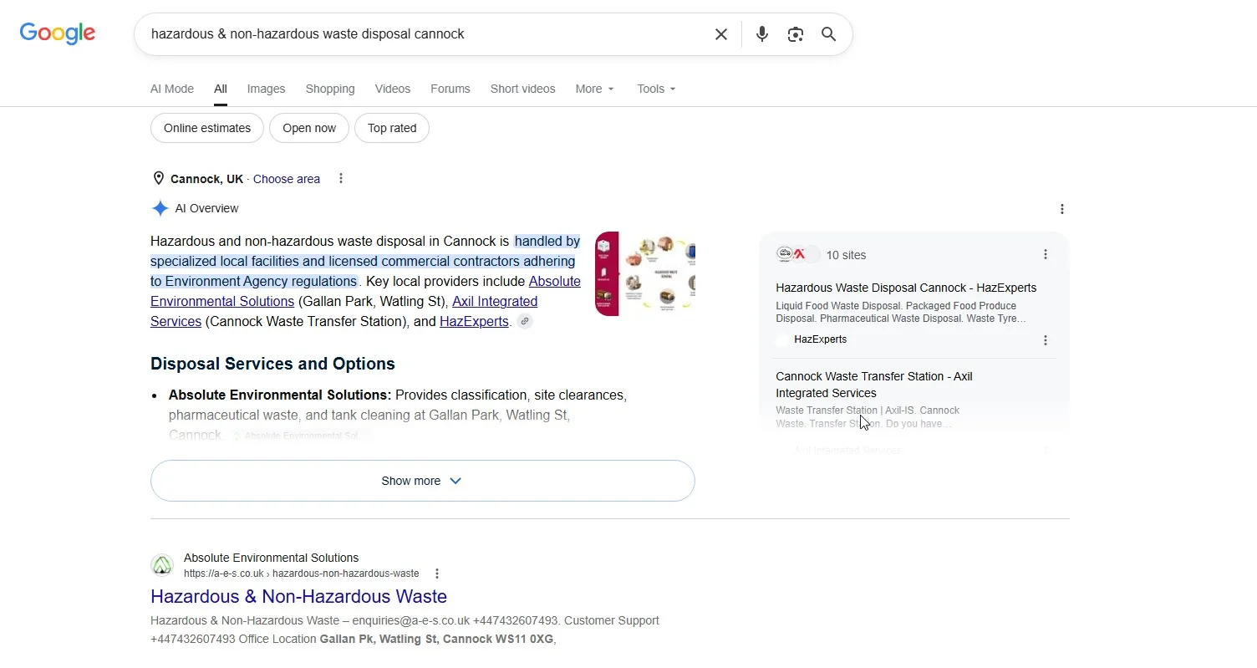1257x668 pixels.
Task: Open the Shopping tab
Action: (x=330, y=89)
